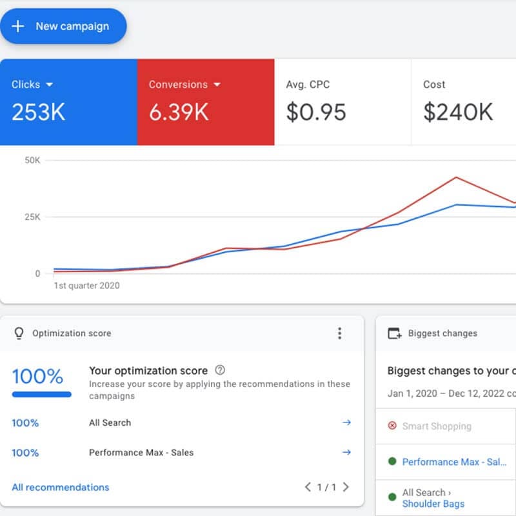Click the New campaign button

coord(63,26)
